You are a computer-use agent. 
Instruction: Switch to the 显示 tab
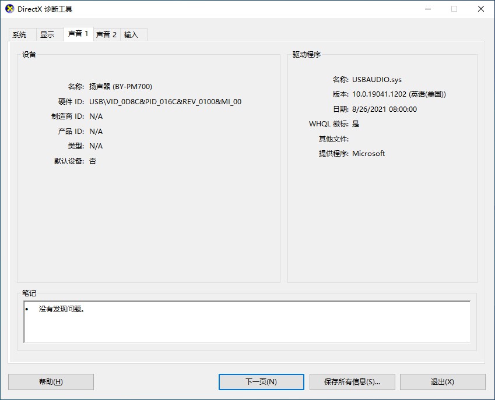click(x=49, y=34)
